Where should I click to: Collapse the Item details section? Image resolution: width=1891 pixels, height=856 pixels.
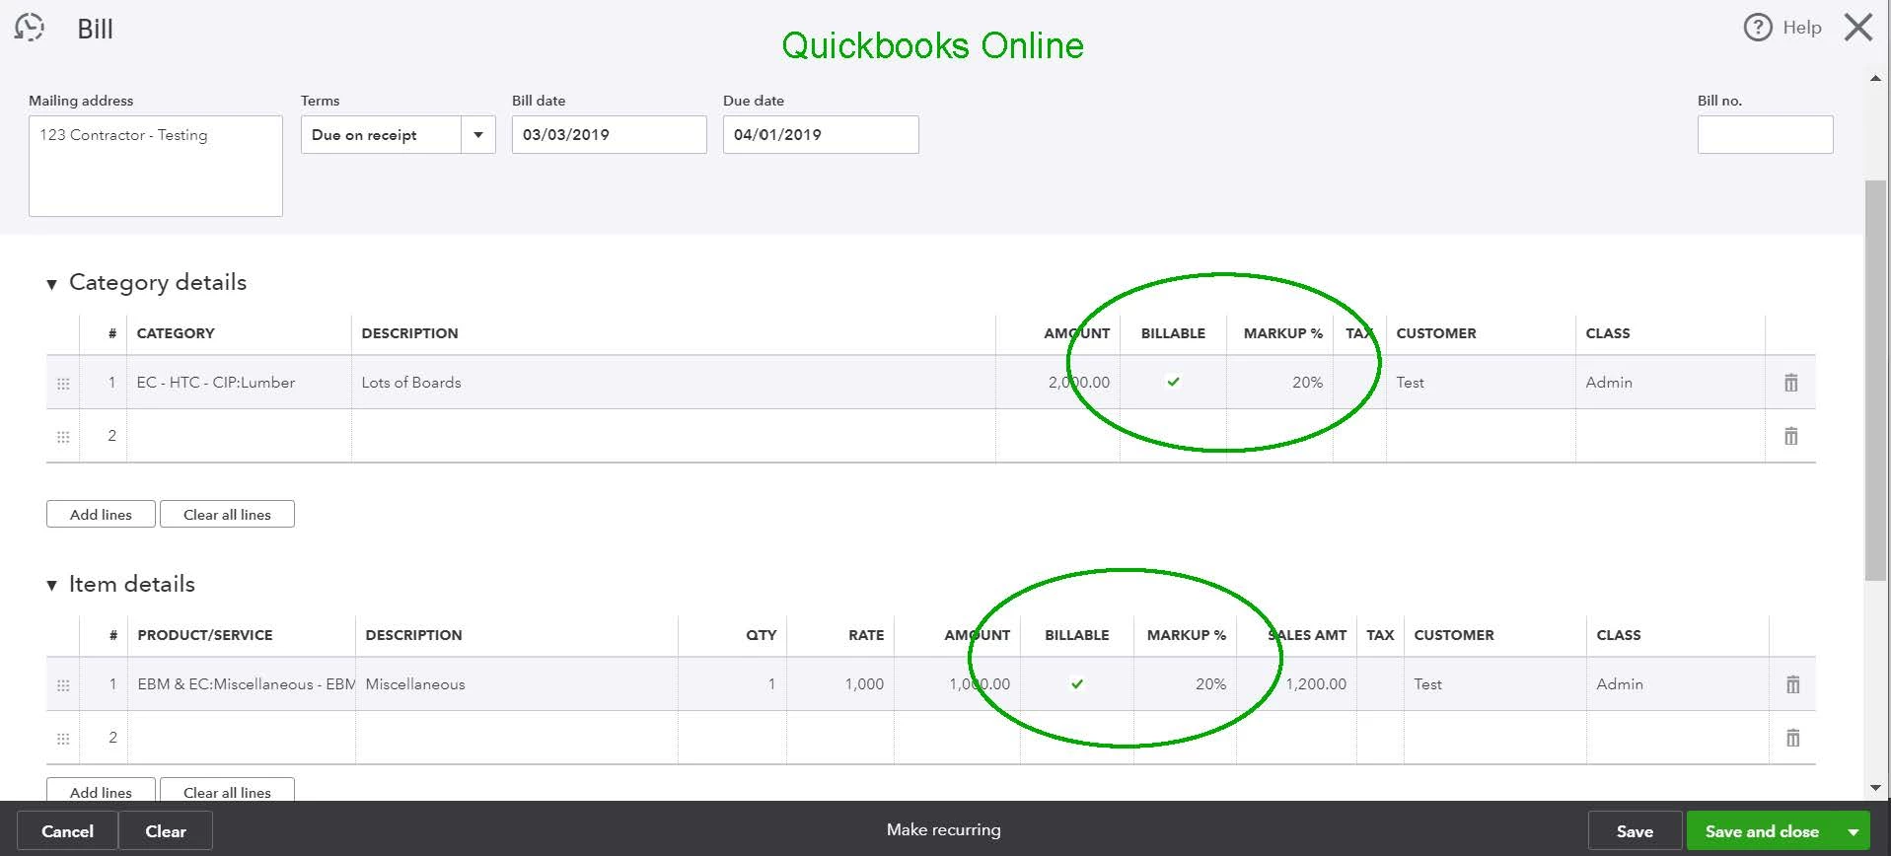click(x=51, y=586)
